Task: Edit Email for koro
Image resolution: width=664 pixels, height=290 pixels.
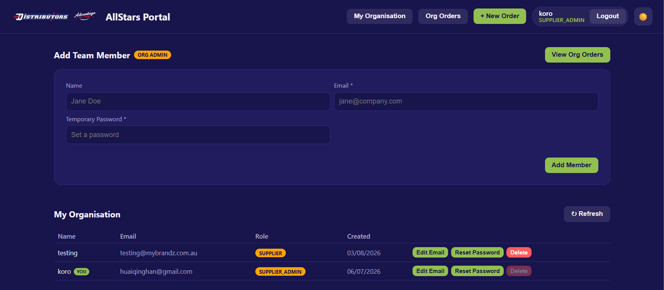Action: 430,271
